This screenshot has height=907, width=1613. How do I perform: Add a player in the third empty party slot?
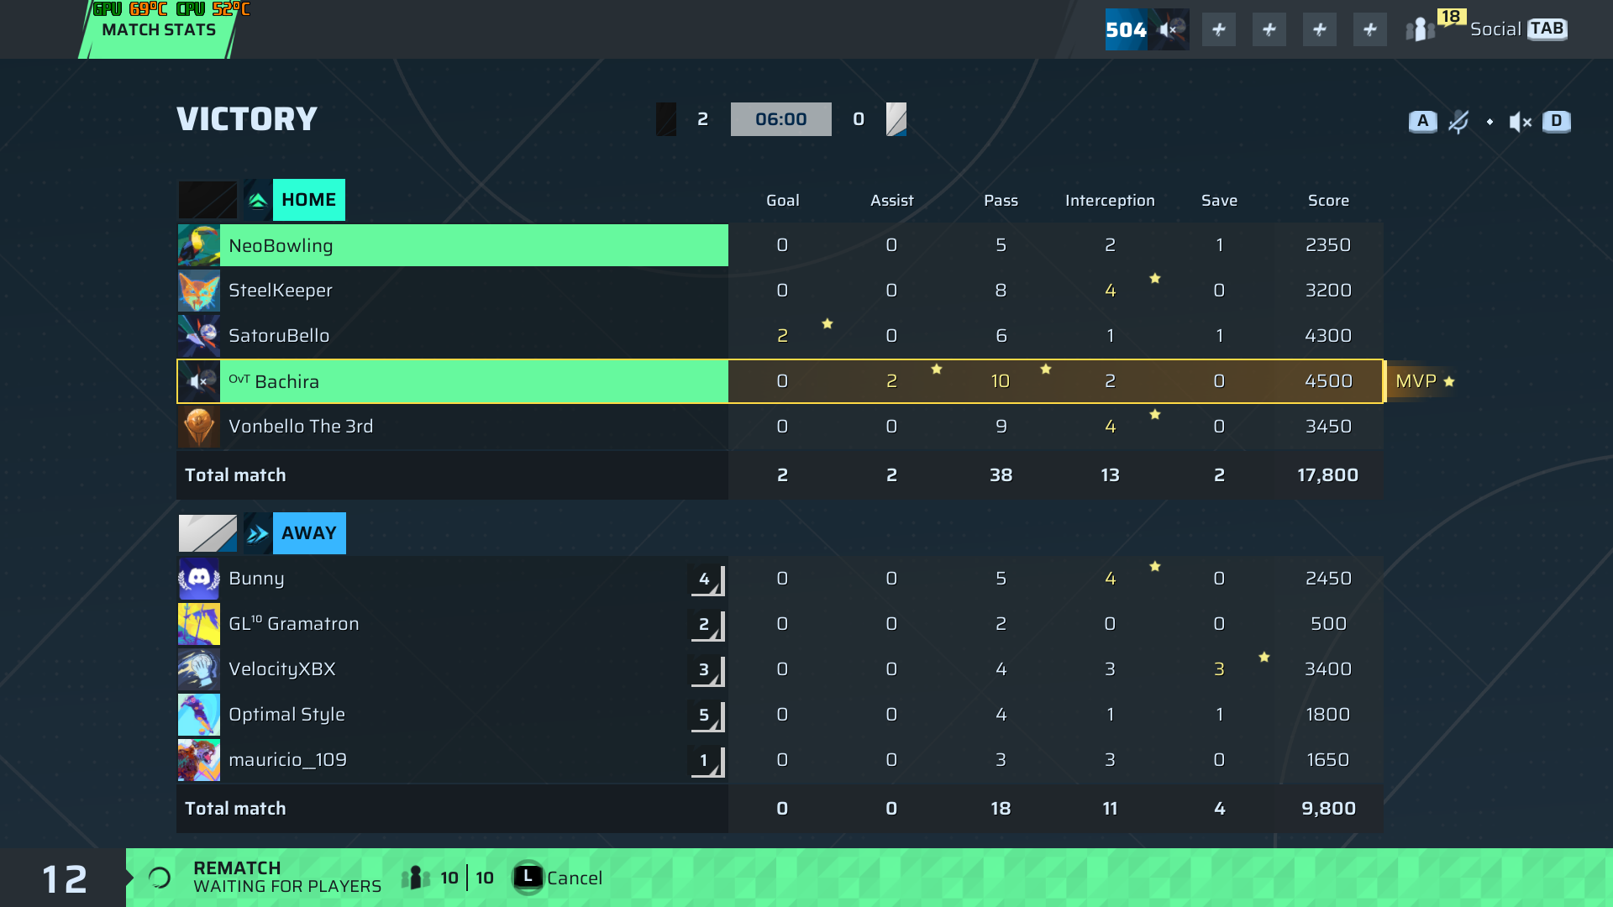click(x=1320, y=30)
